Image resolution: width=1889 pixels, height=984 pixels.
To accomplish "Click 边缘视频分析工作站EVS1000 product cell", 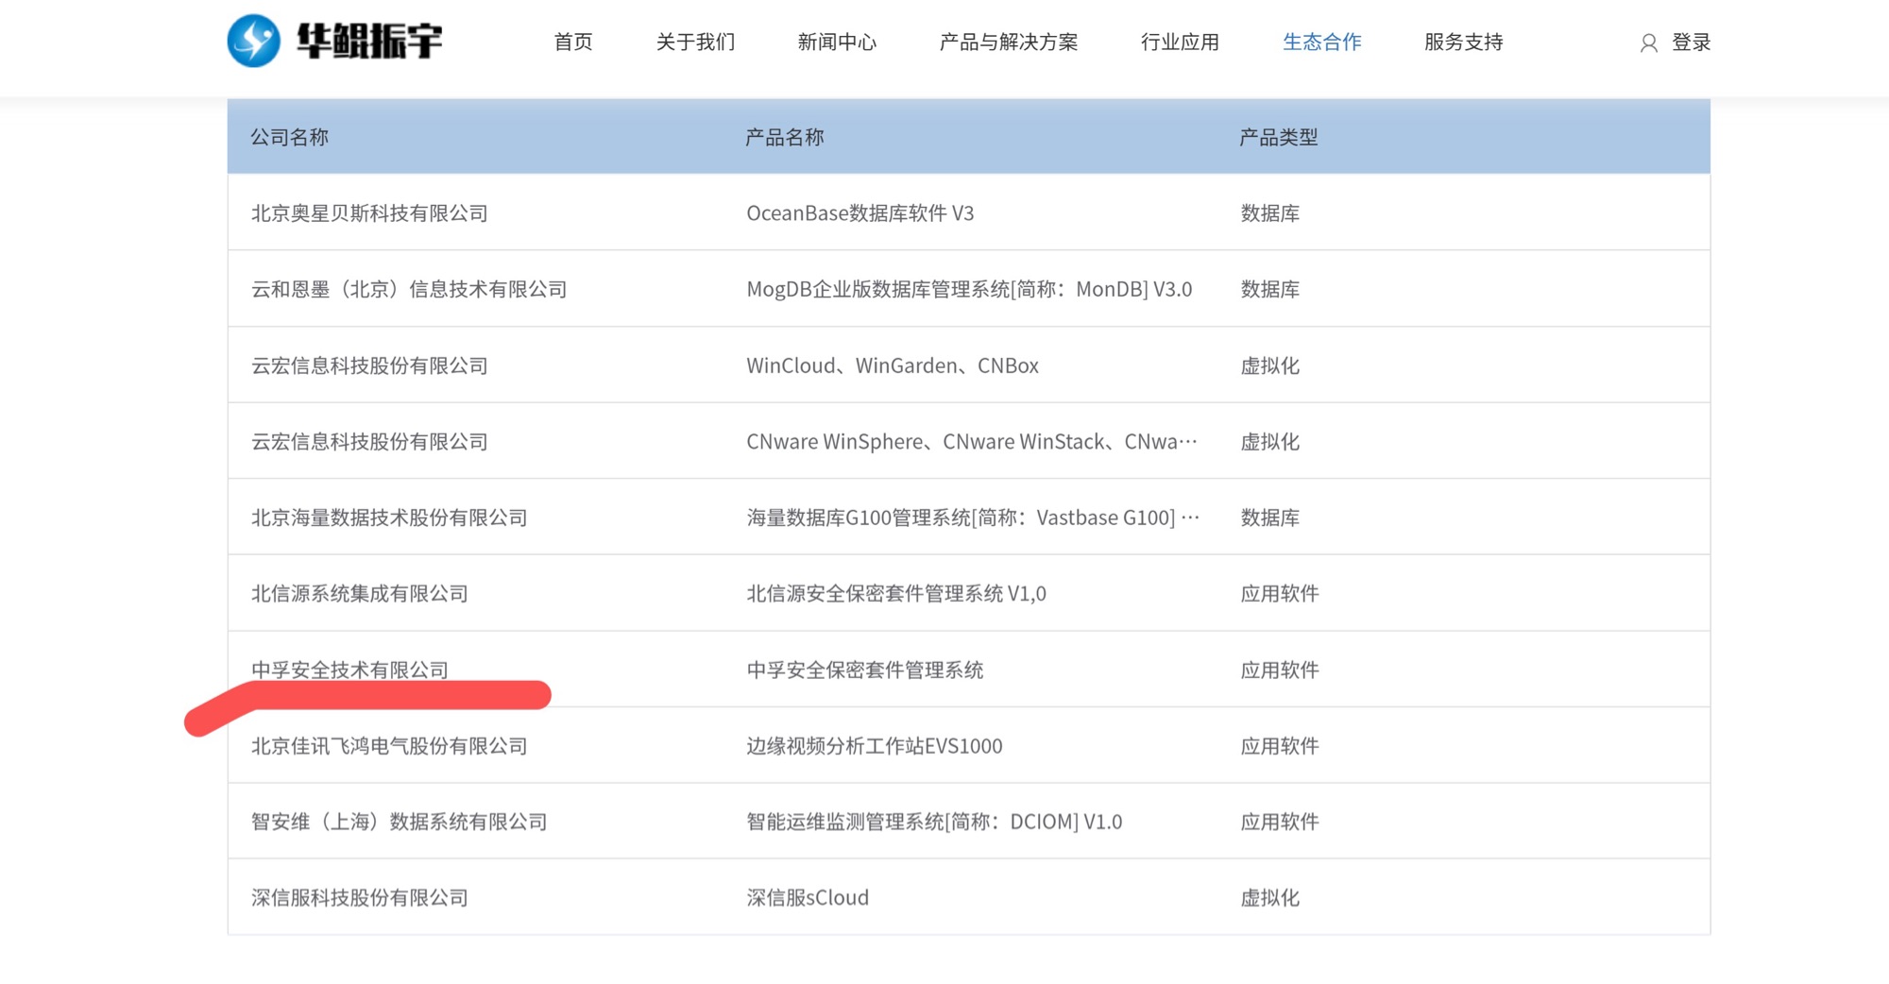I will pos(875,746).
